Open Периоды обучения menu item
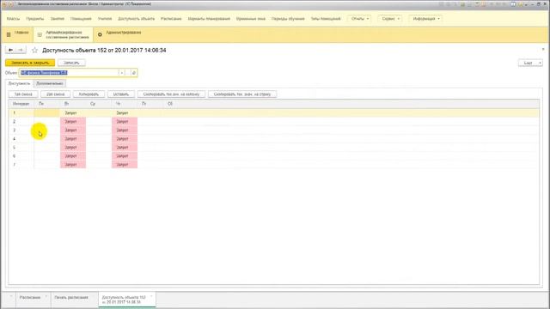 [288, 19]
